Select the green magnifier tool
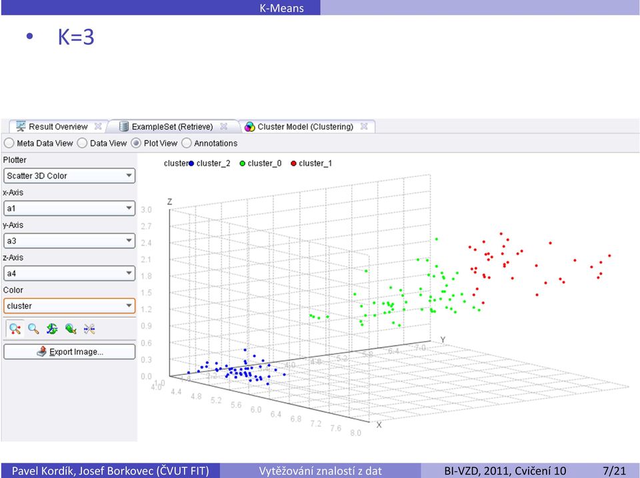 click(71, 329)
